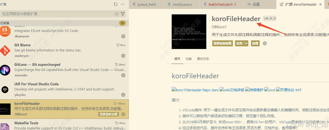
Task: Click the ESLint extension logo
Action: 5,31
